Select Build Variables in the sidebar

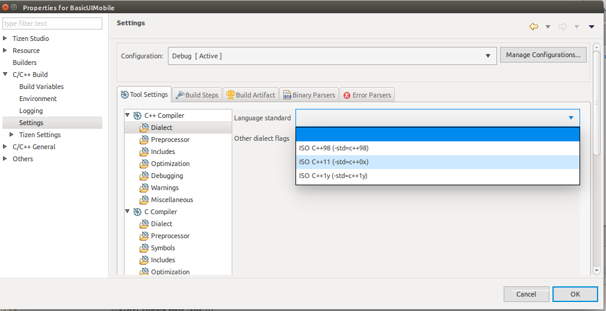(42, 87)
